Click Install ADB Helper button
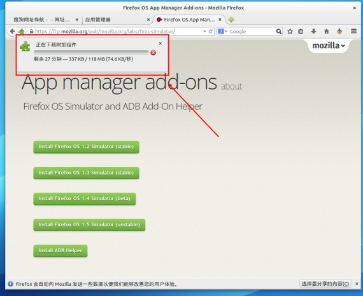 click(x=60, y=251)
